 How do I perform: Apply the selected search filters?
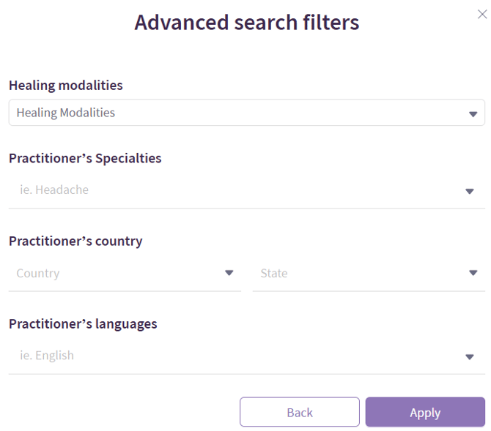pyautogui.click(x=425, y=412)
